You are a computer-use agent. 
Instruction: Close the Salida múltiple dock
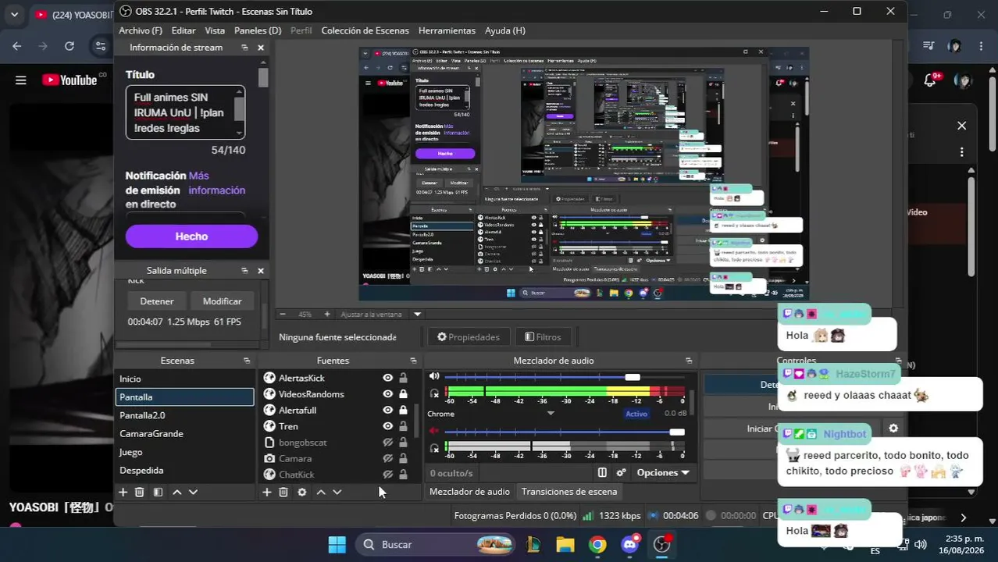(261, 271)
